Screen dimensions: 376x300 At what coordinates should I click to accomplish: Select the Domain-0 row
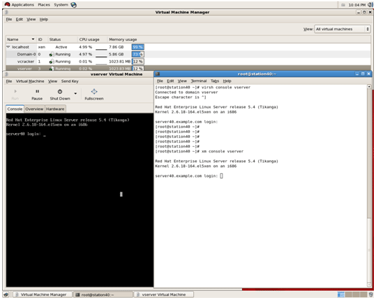coord(188,54)
